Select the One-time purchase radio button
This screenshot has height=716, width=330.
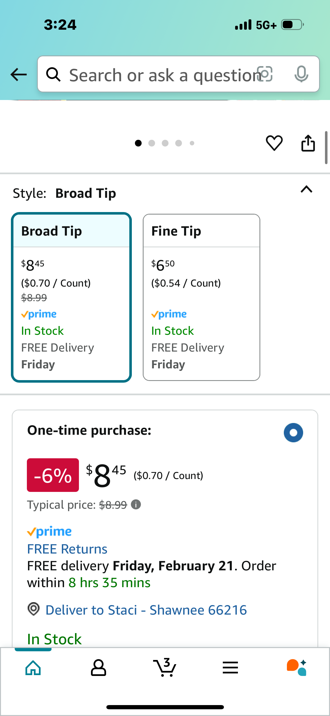293,433
